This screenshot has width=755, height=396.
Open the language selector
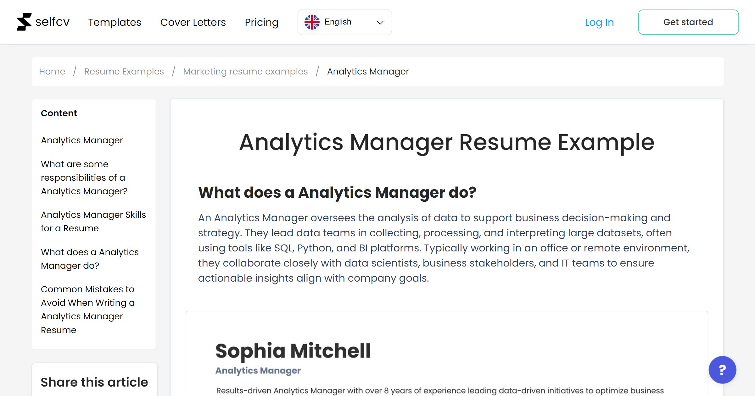[344, 22]
